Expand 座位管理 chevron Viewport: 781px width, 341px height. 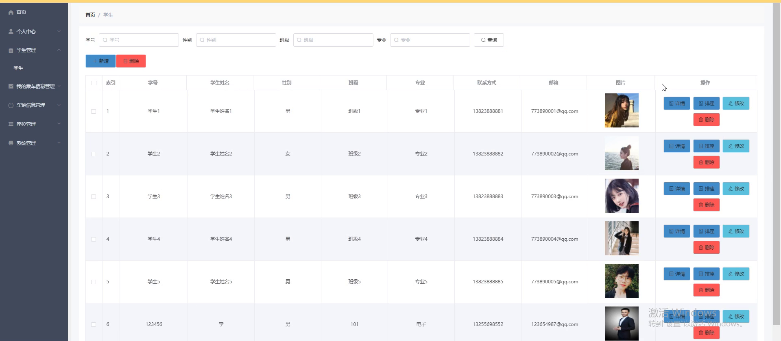pos(59,124)
